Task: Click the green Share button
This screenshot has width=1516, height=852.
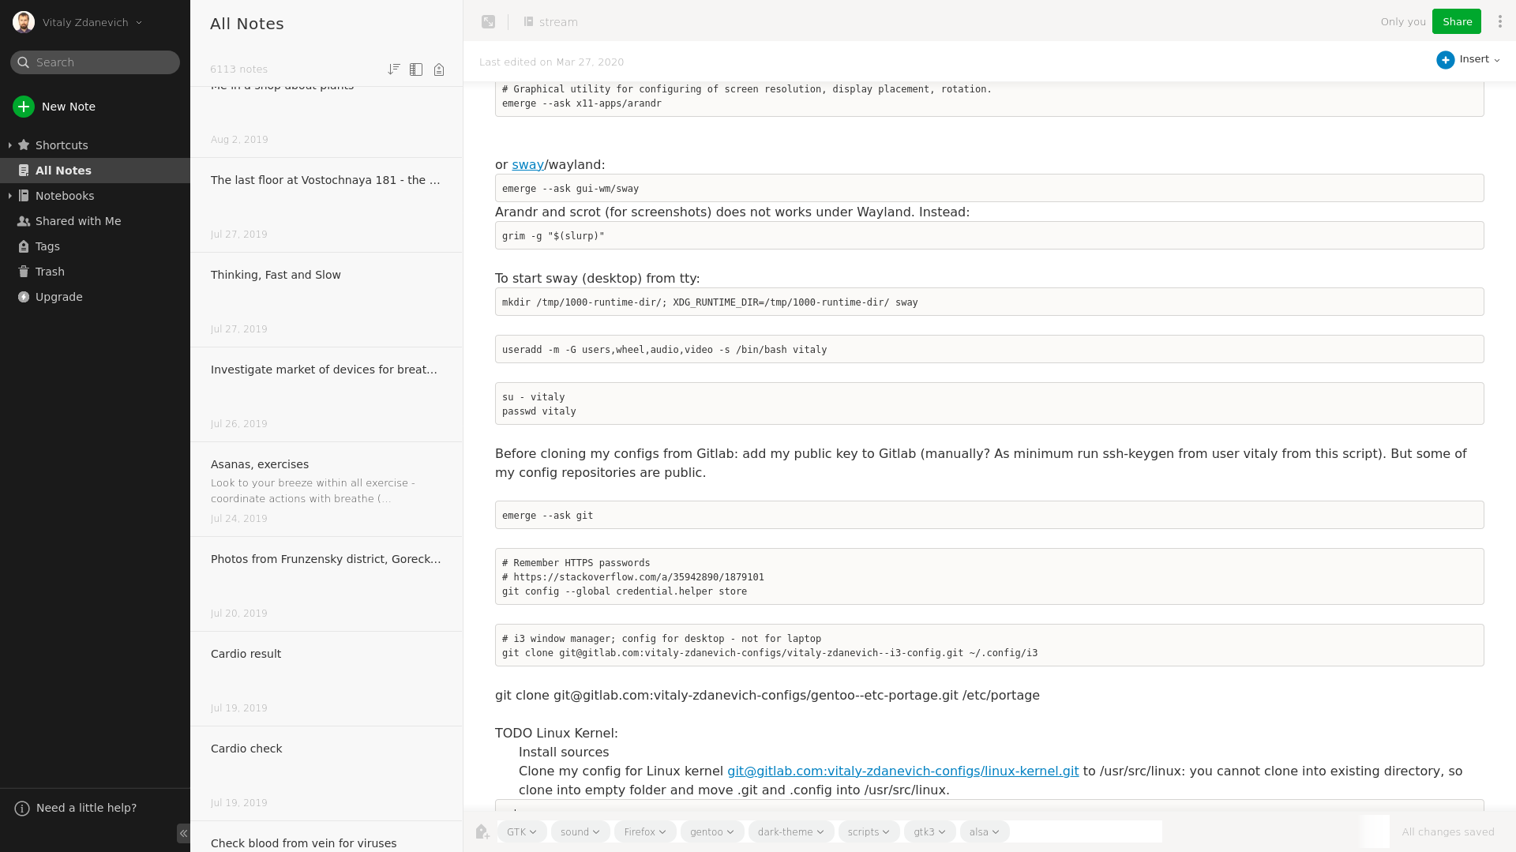Action: [1456, 22]
